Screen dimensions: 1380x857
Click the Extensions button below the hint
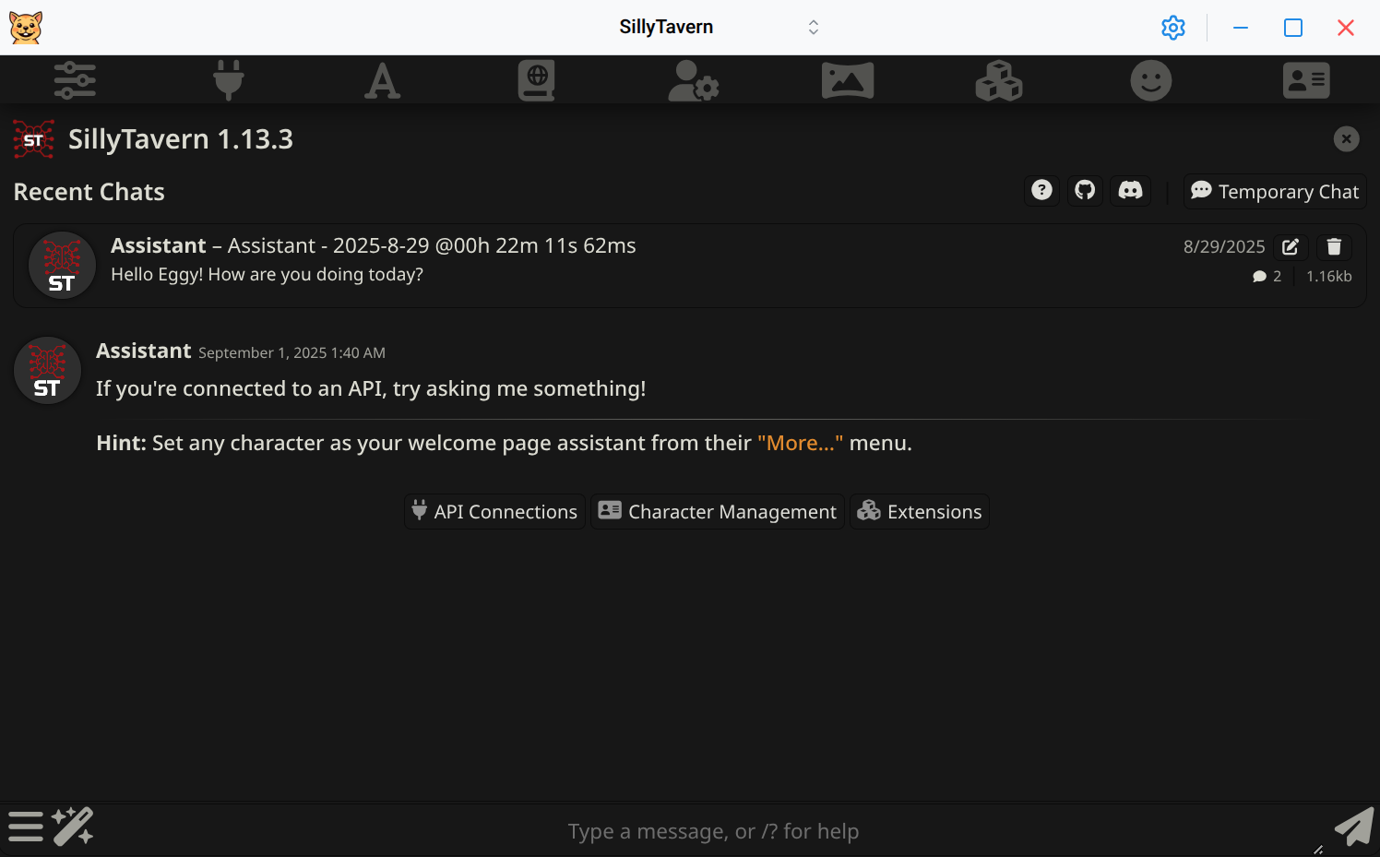(x=919, y=511)
